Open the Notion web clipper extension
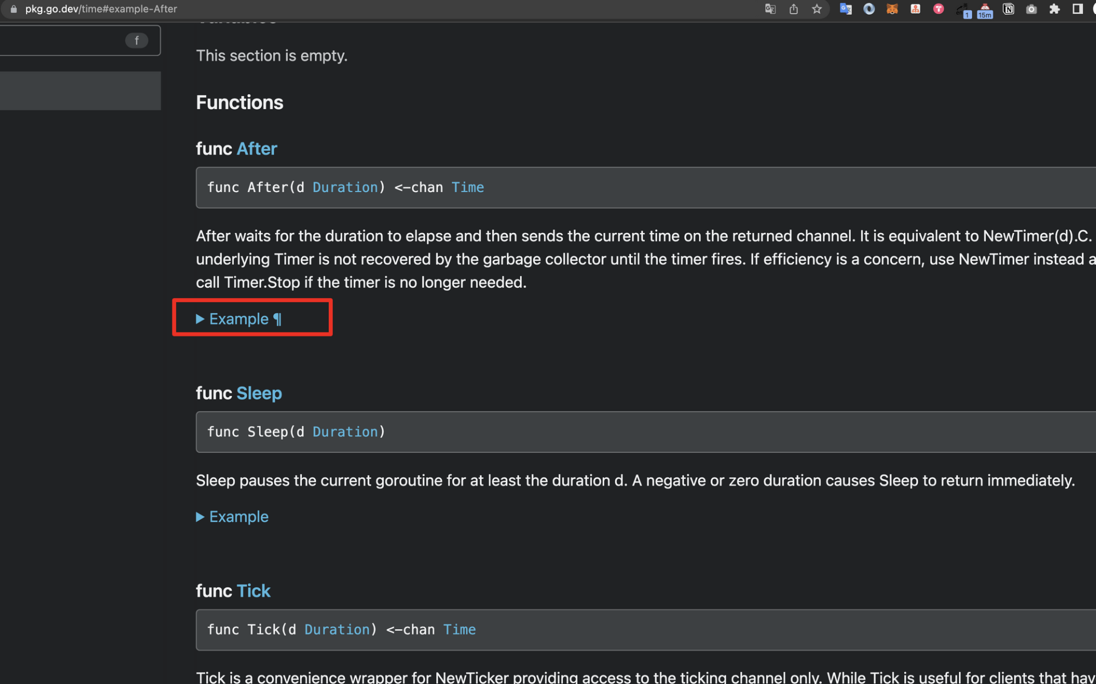This screenshot has width=1096, height=684. point(1008,9)
